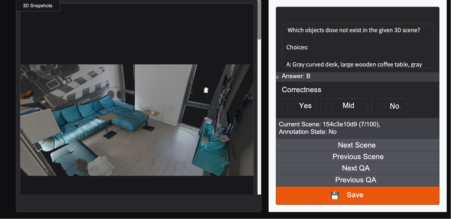Return to Previous QA
451x219 pixels.
pyautogui.click(x=358, y=180)
